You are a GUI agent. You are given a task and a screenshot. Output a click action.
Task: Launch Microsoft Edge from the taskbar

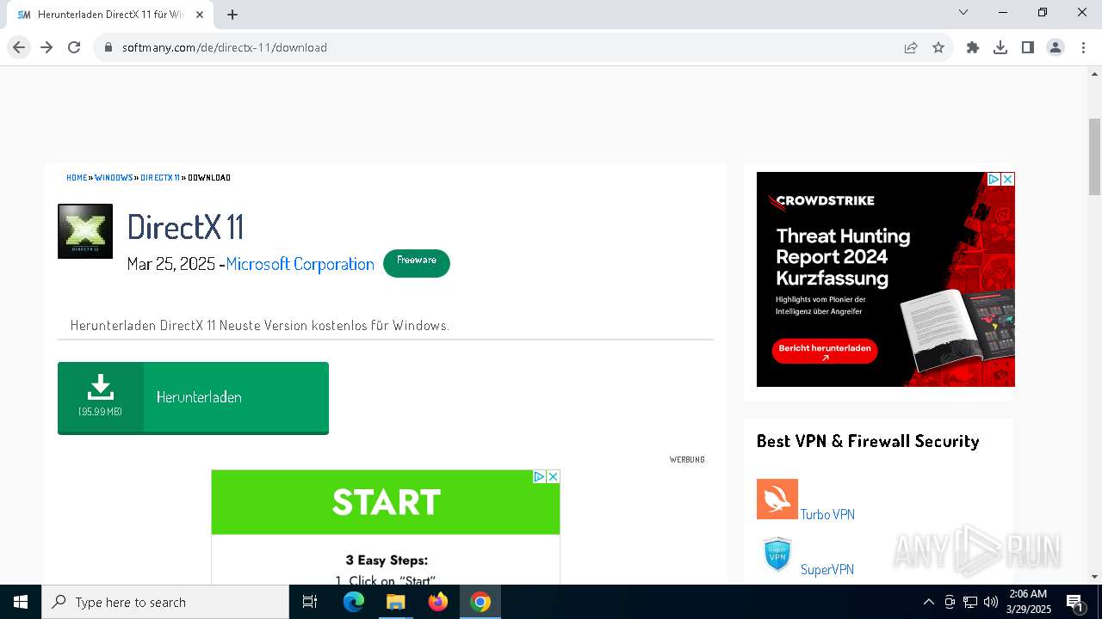[x=354, y=602]
